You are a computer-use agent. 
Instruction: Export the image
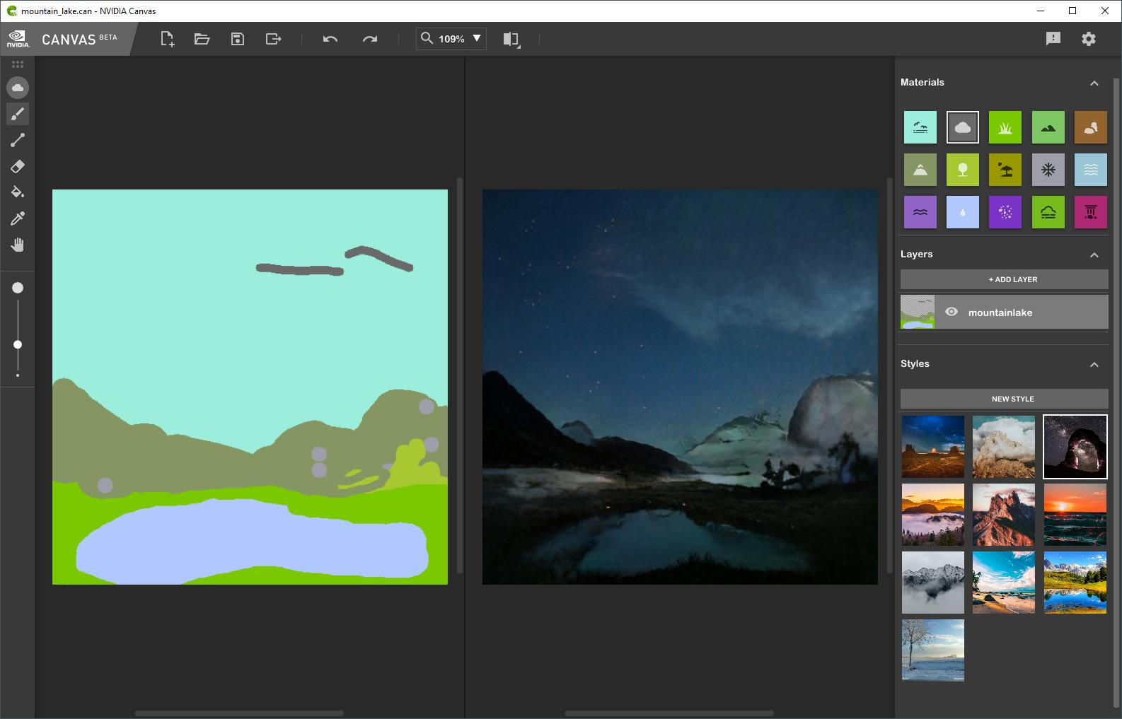click(273, 39)
